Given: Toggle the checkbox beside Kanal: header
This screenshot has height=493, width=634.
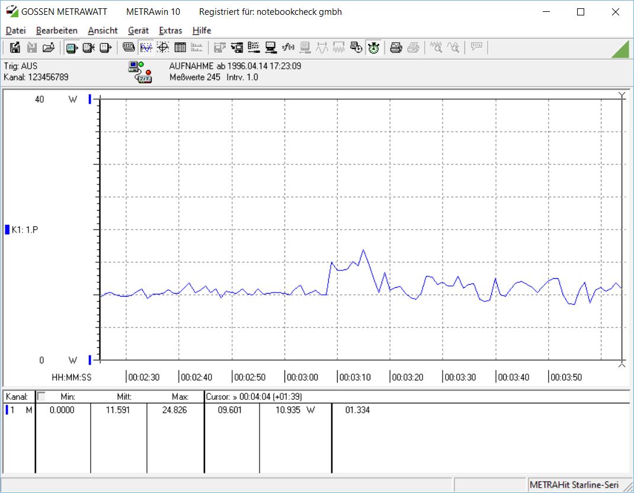Looking at the screenshot, I should tap(41, 396).
